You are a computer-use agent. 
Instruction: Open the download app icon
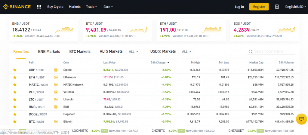click(277, 7)
